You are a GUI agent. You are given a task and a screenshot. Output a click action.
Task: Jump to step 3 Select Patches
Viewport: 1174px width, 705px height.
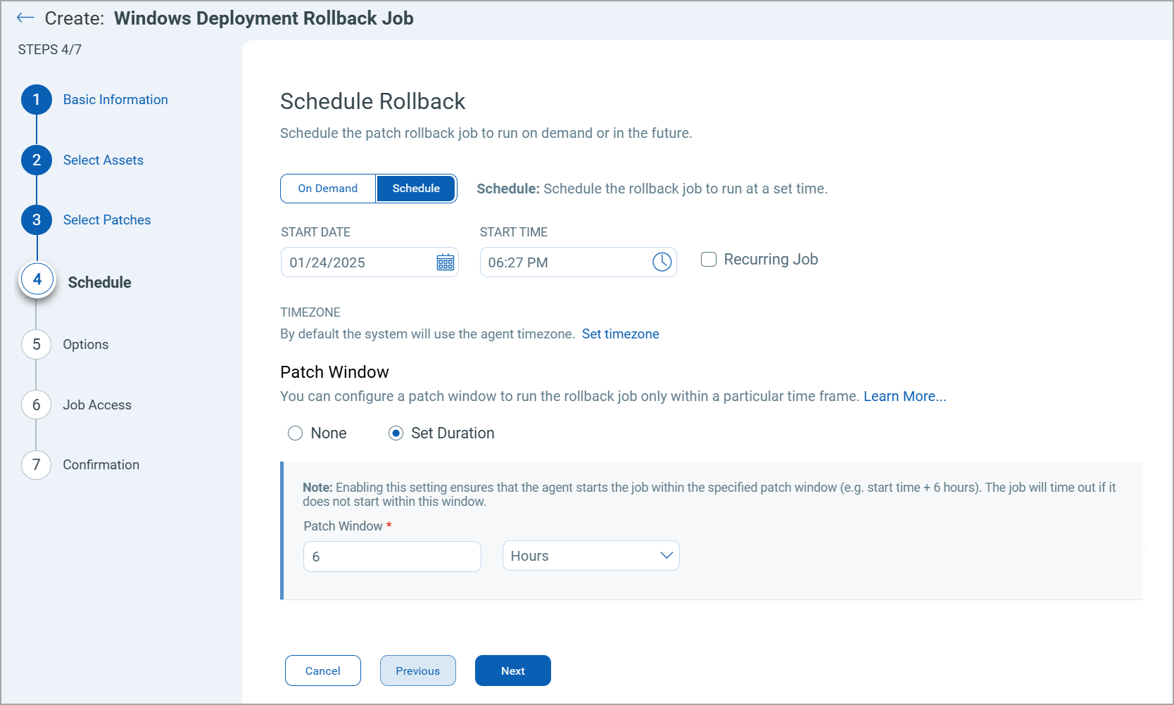point(106,220)
